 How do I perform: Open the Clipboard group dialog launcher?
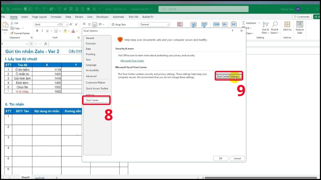(x=32, y=38)
